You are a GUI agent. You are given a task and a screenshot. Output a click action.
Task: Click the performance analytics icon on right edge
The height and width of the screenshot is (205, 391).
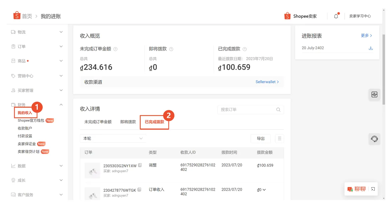pos(374,95)
